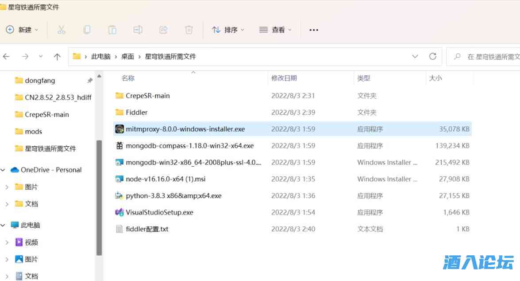Sort by the 修改日期 column header
The height and width of the screenshot is (281, 520).
pos(284,78)
